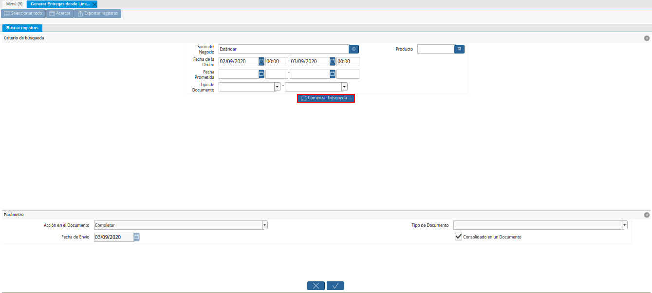The image size is (652, 293).
Task: Open calendar for Fecha de la Orden end date
Action: (333, 61)
